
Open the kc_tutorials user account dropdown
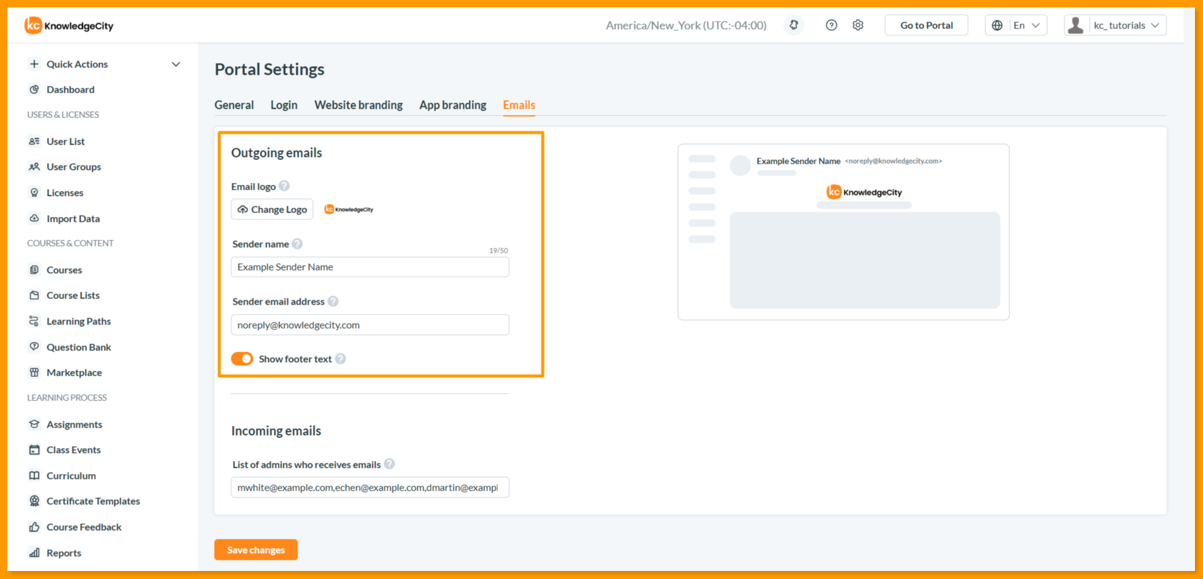[1115, 25]
